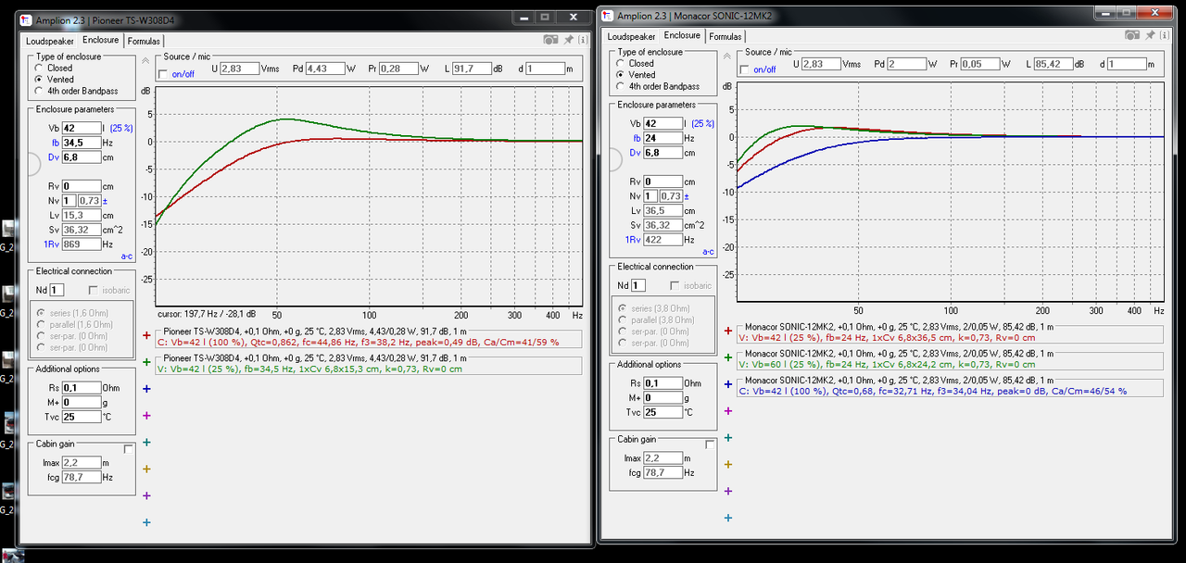1186x563 pixels.
Task: Click the dark blue plus curve slot in Pioneer window
Action: pyautogui.click(x=146, y=389)
